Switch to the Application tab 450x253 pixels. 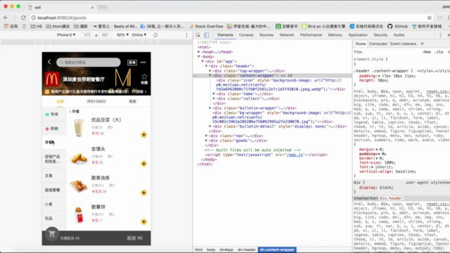coord(358,35)
